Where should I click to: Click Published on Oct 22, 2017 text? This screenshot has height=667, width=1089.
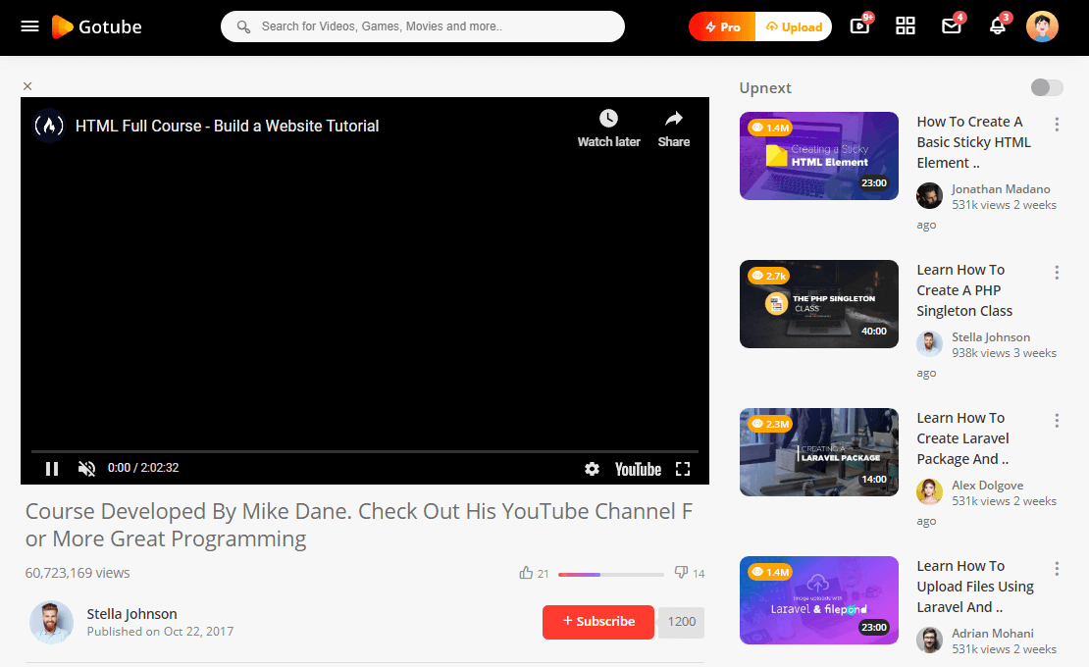click(160, 632)
